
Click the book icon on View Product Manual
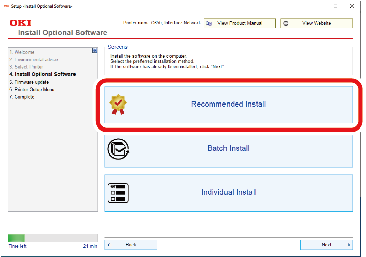(209, 23)
